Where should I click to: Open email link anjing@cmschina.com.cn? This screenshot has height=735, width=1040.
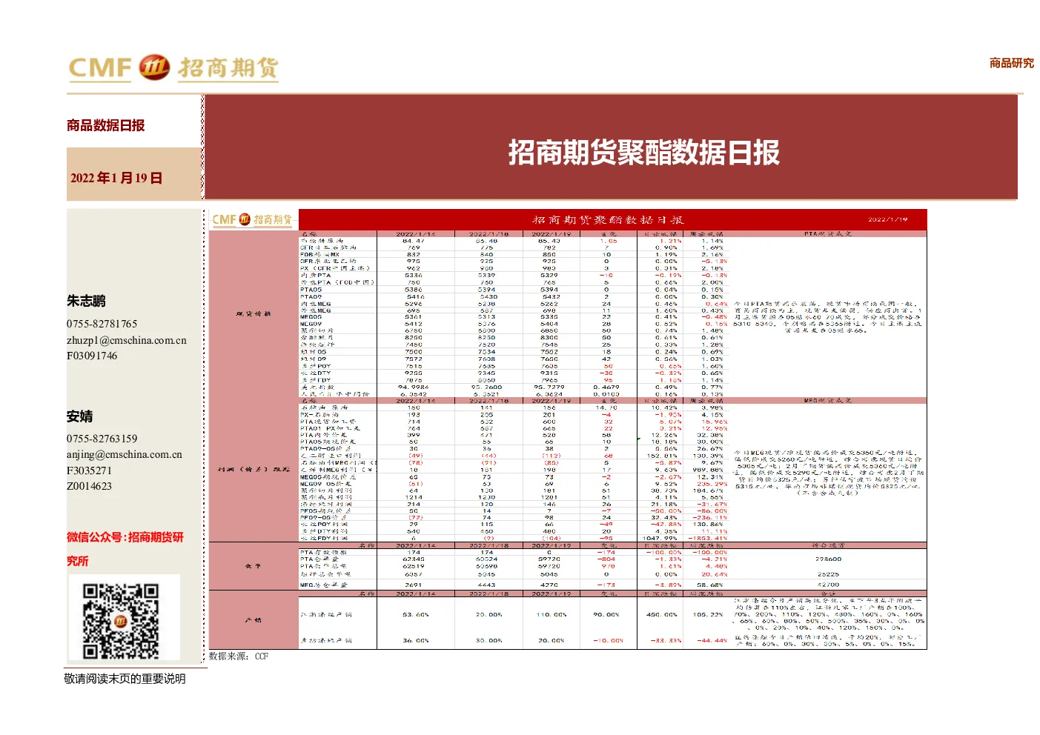[125, 454]
